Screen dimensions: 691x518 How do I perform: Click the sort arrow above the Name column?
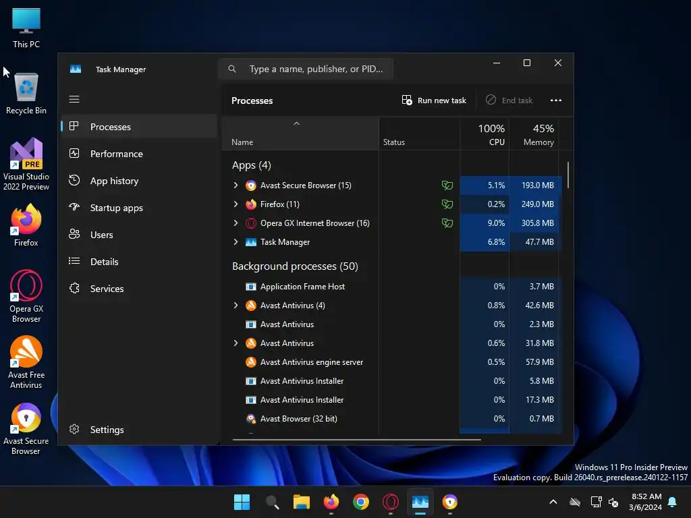pyautogui.click(x=297, y=124)
